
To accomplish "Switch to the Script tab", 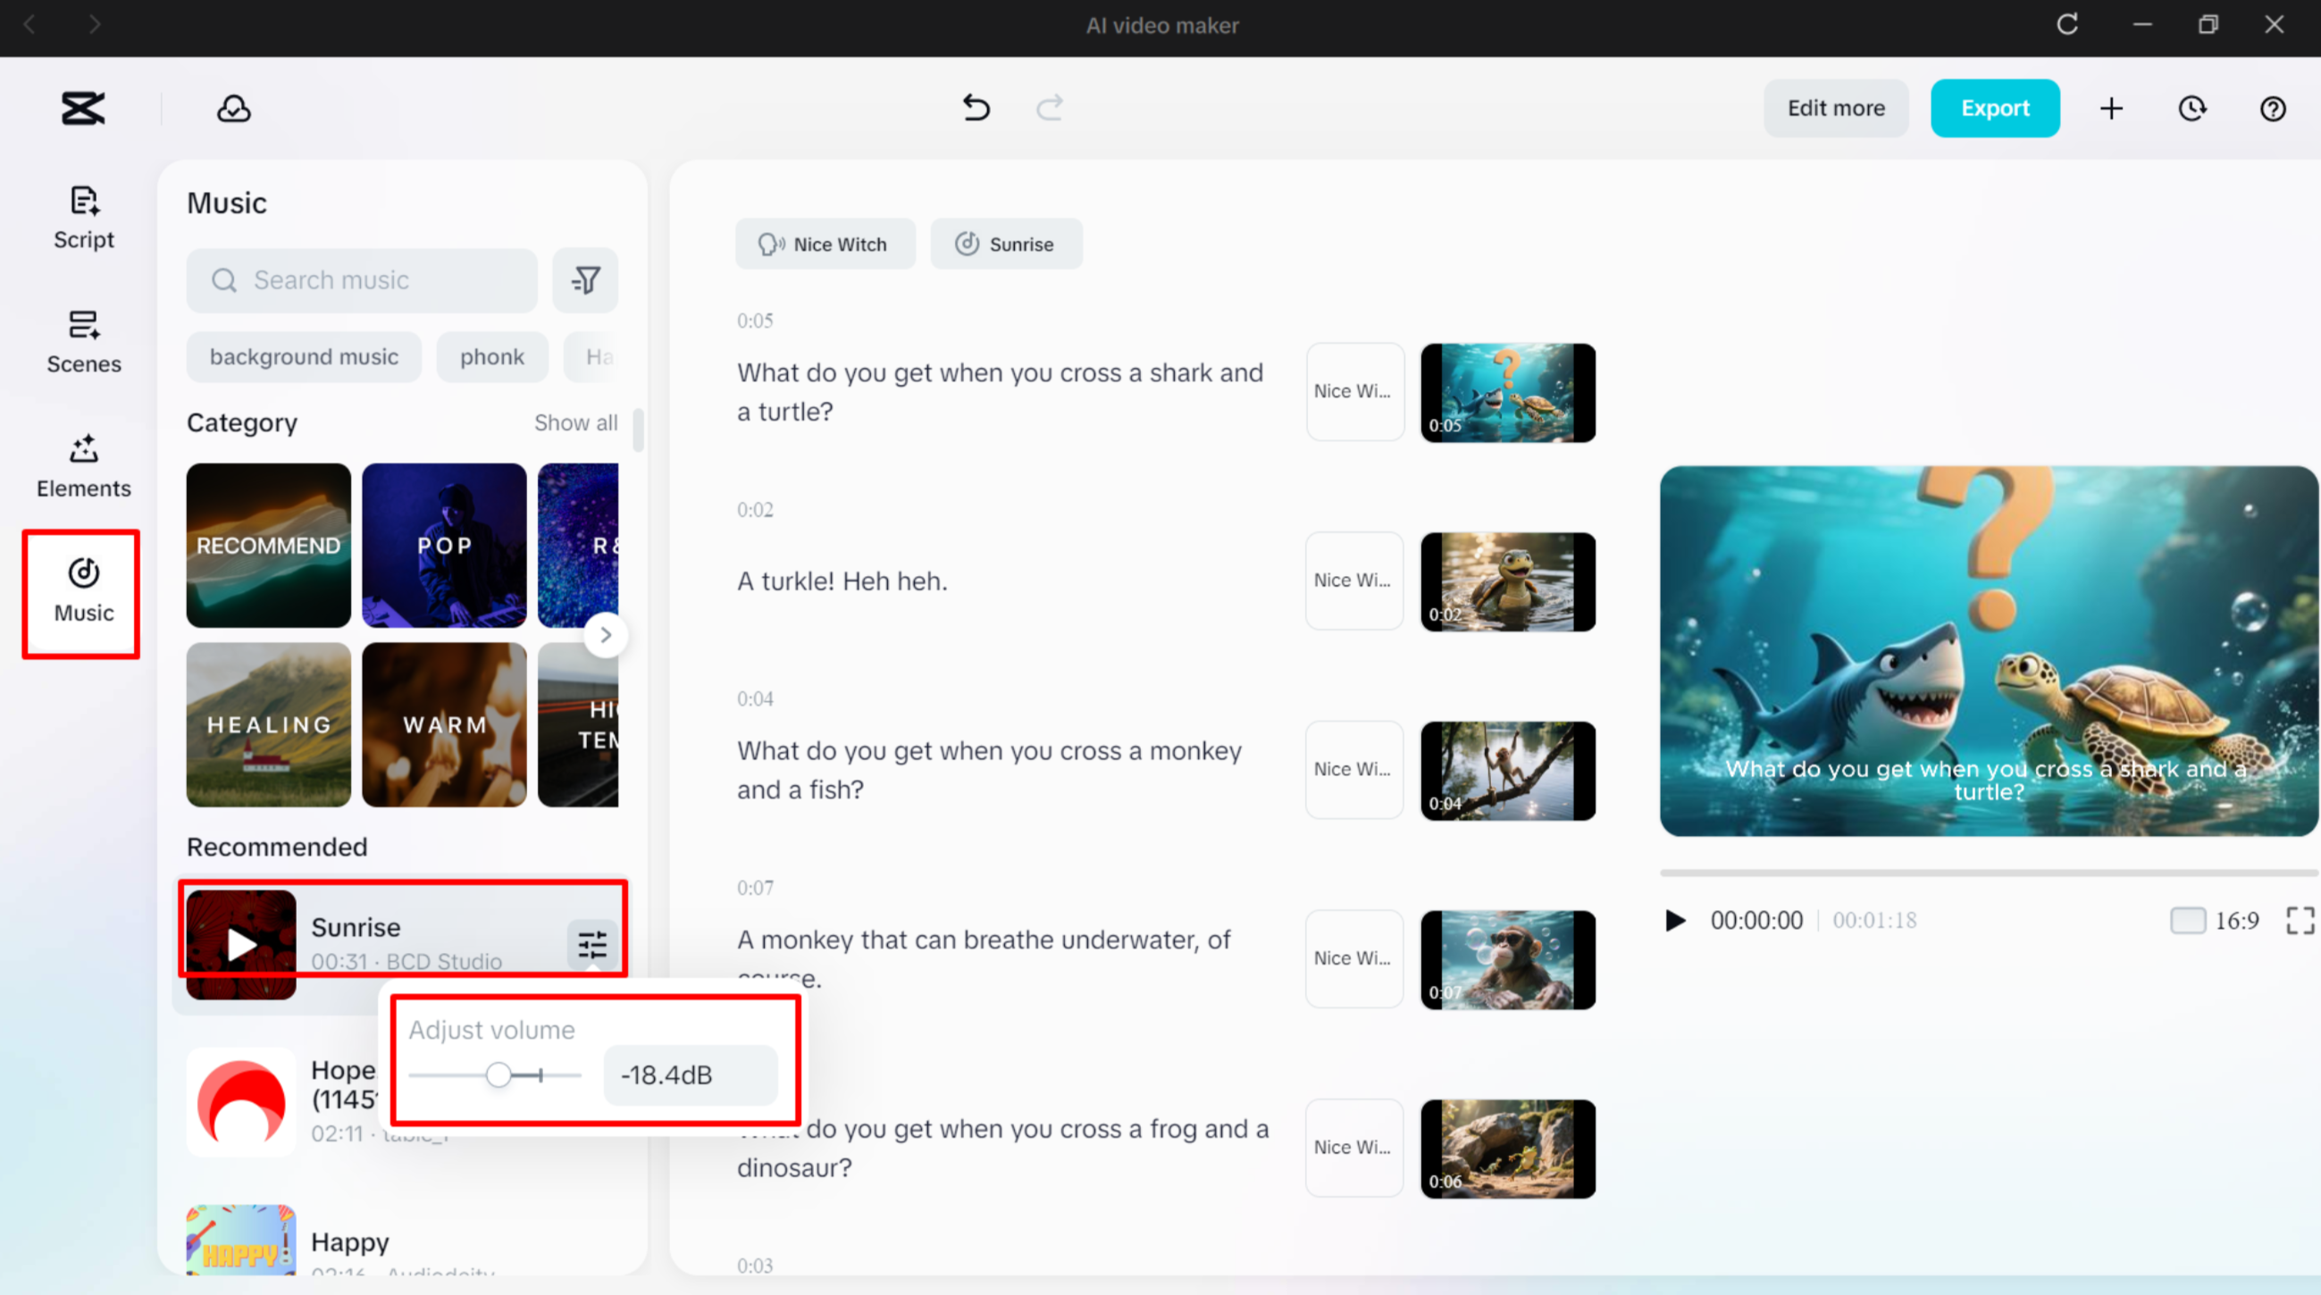I will (83, 218).
